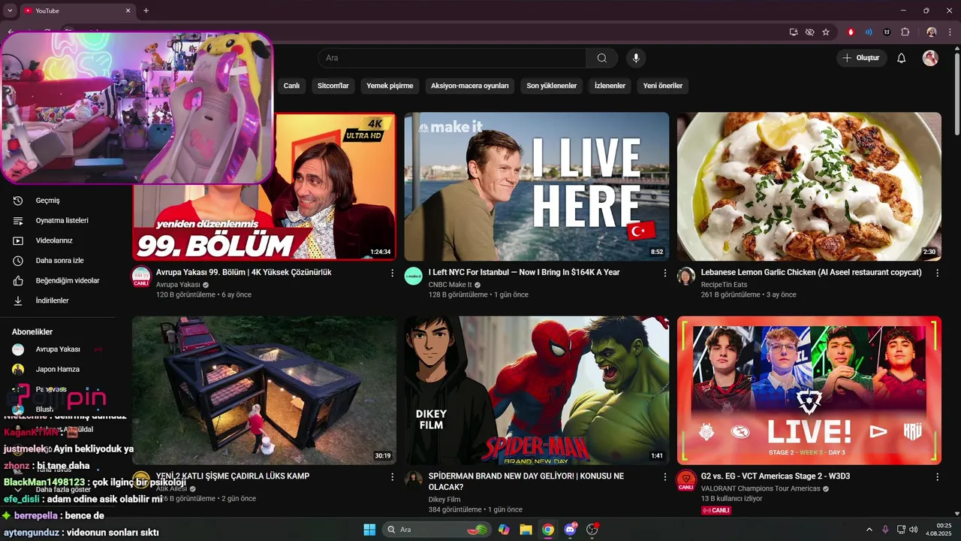
Task: Open Windows Start menu
Action: pos(369,530)
